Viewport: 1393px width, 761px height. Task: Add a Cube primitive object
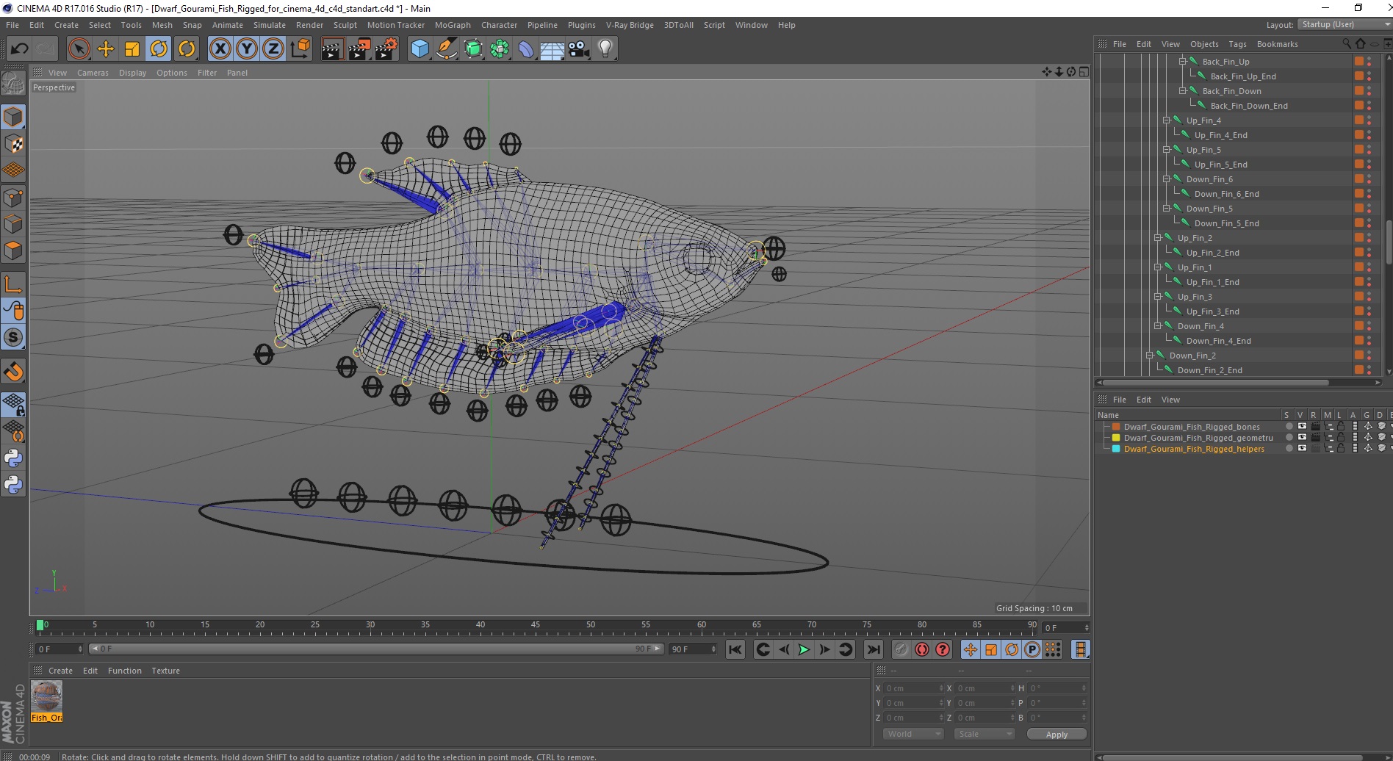click(420, 49)
